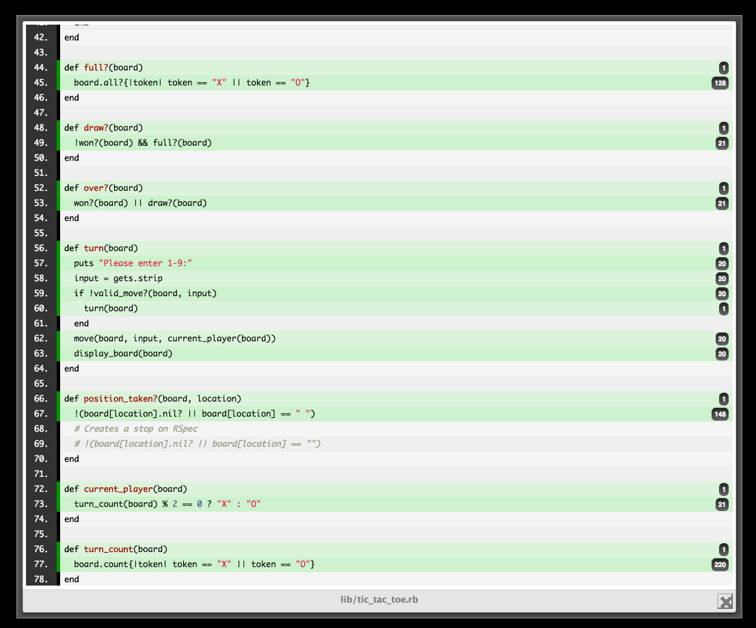Click the 'board.all?' line 45 code

pos(192,83)
